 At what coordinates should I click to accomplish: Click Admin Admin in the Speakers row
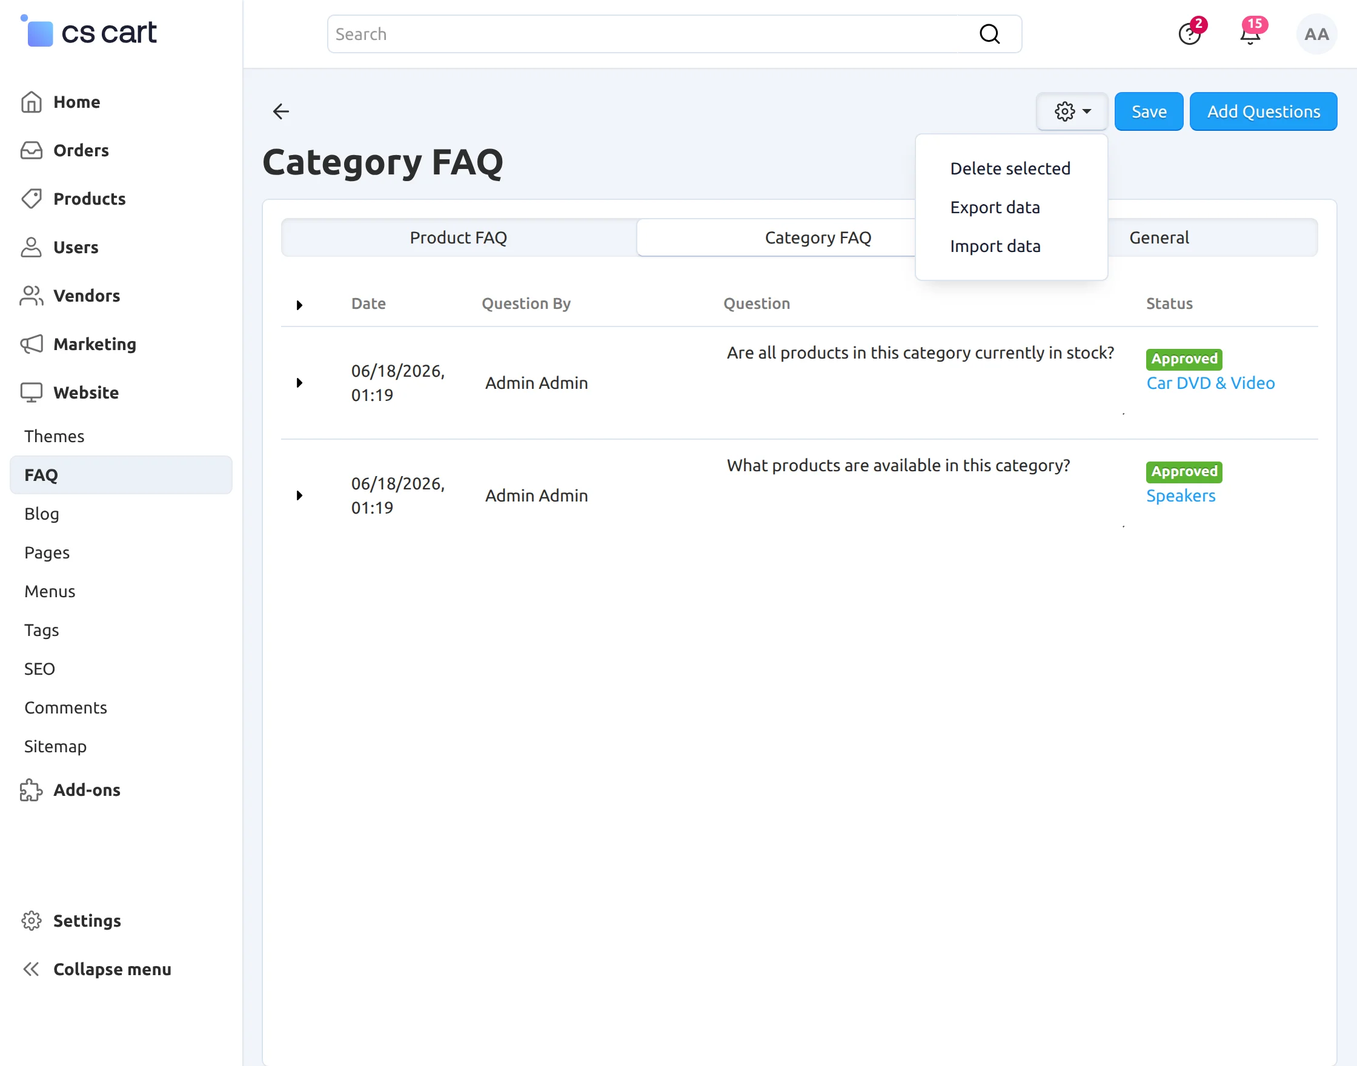(x=536, y=495)
